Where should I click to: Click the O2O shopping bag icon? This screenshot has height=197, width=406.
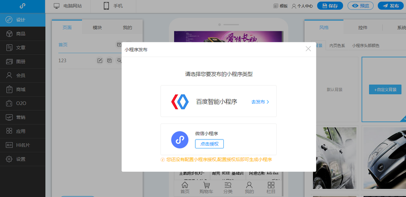tap(9, 103)
